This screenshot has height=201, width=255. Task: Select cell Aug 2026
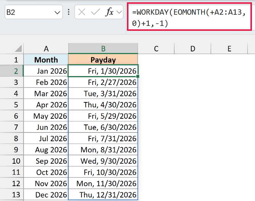[x=46, y=149]
